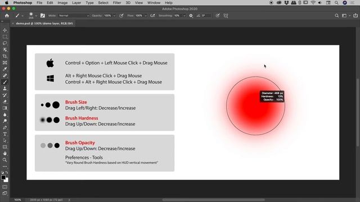This screenshot has height=202, width=360.
Task: Open the Filter menu
Action: (117, 3)
